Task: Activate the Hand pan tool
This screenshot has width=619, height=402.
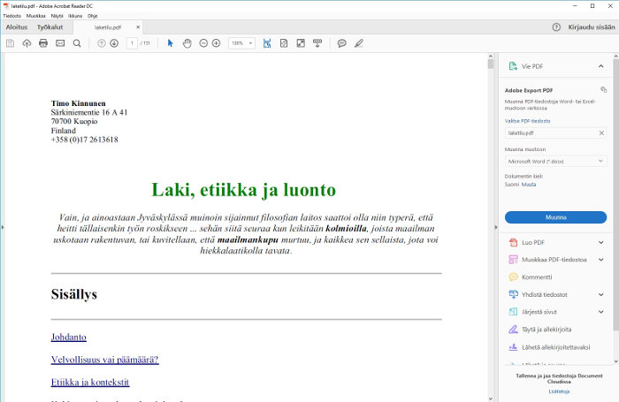Action: [x=187, y=43]
